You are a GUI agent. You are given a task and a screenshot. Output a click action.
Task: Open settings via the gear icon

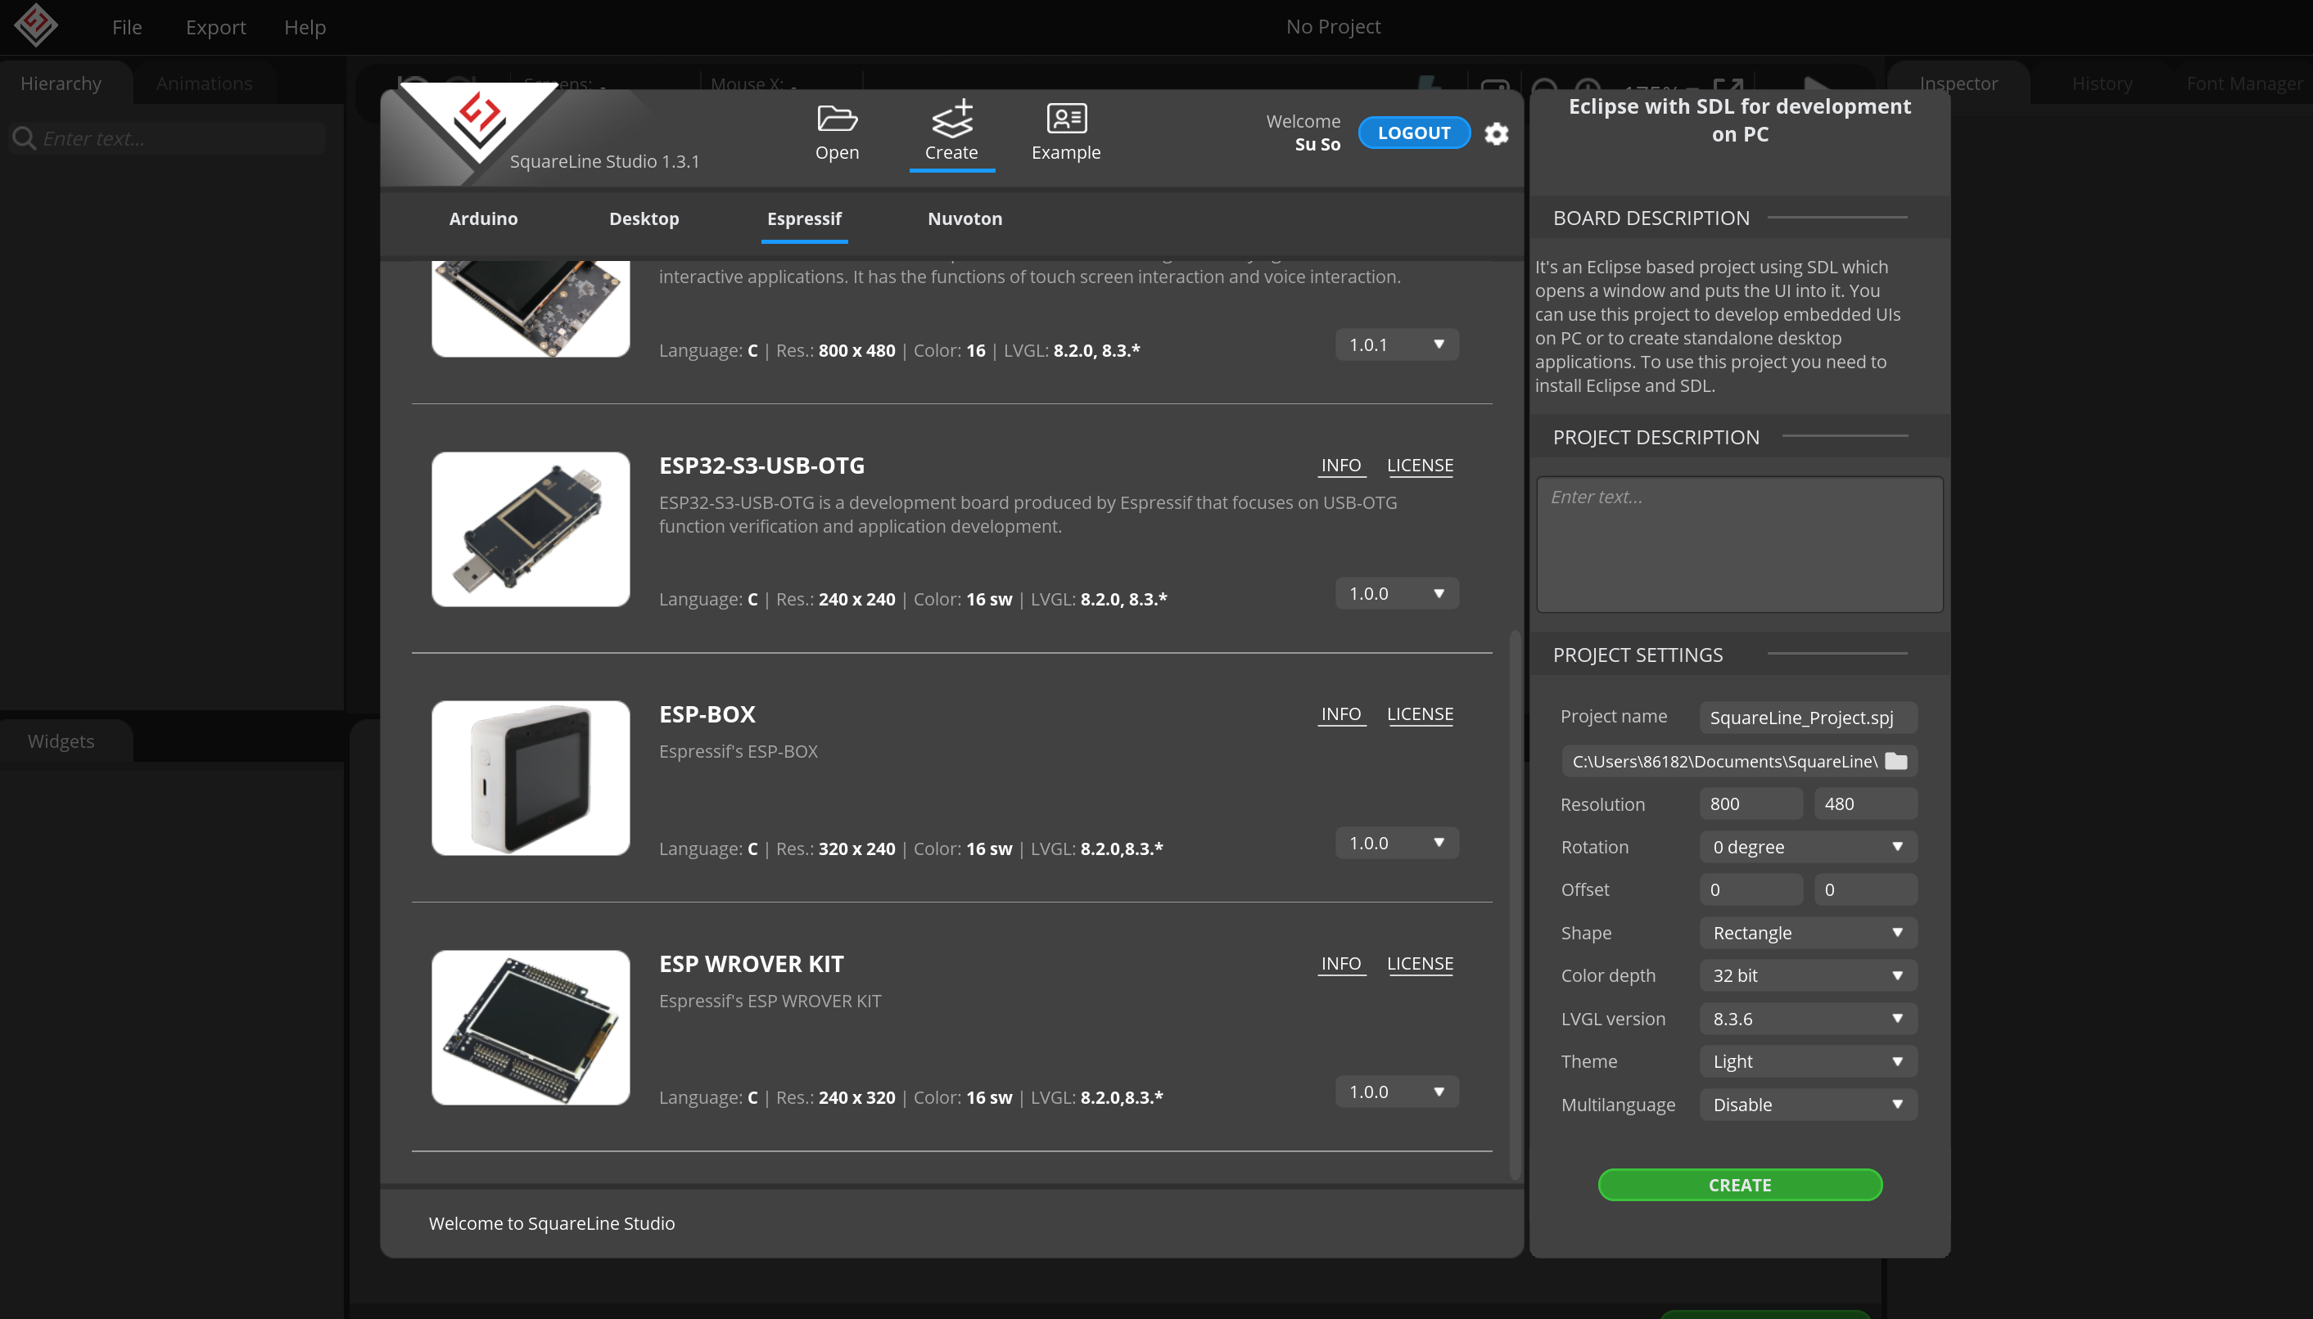point(1497,133)
